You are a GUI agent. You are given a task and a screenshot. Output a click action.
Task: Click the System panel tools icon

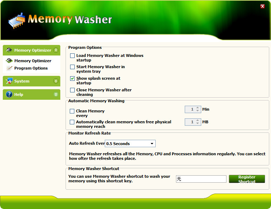(9, 81)
